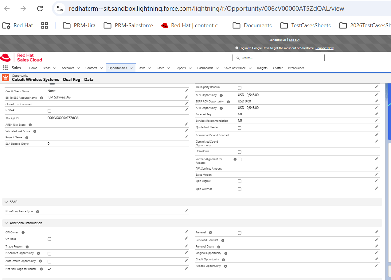Edit the ACV Opportunity pencil icon

(377, 94)
